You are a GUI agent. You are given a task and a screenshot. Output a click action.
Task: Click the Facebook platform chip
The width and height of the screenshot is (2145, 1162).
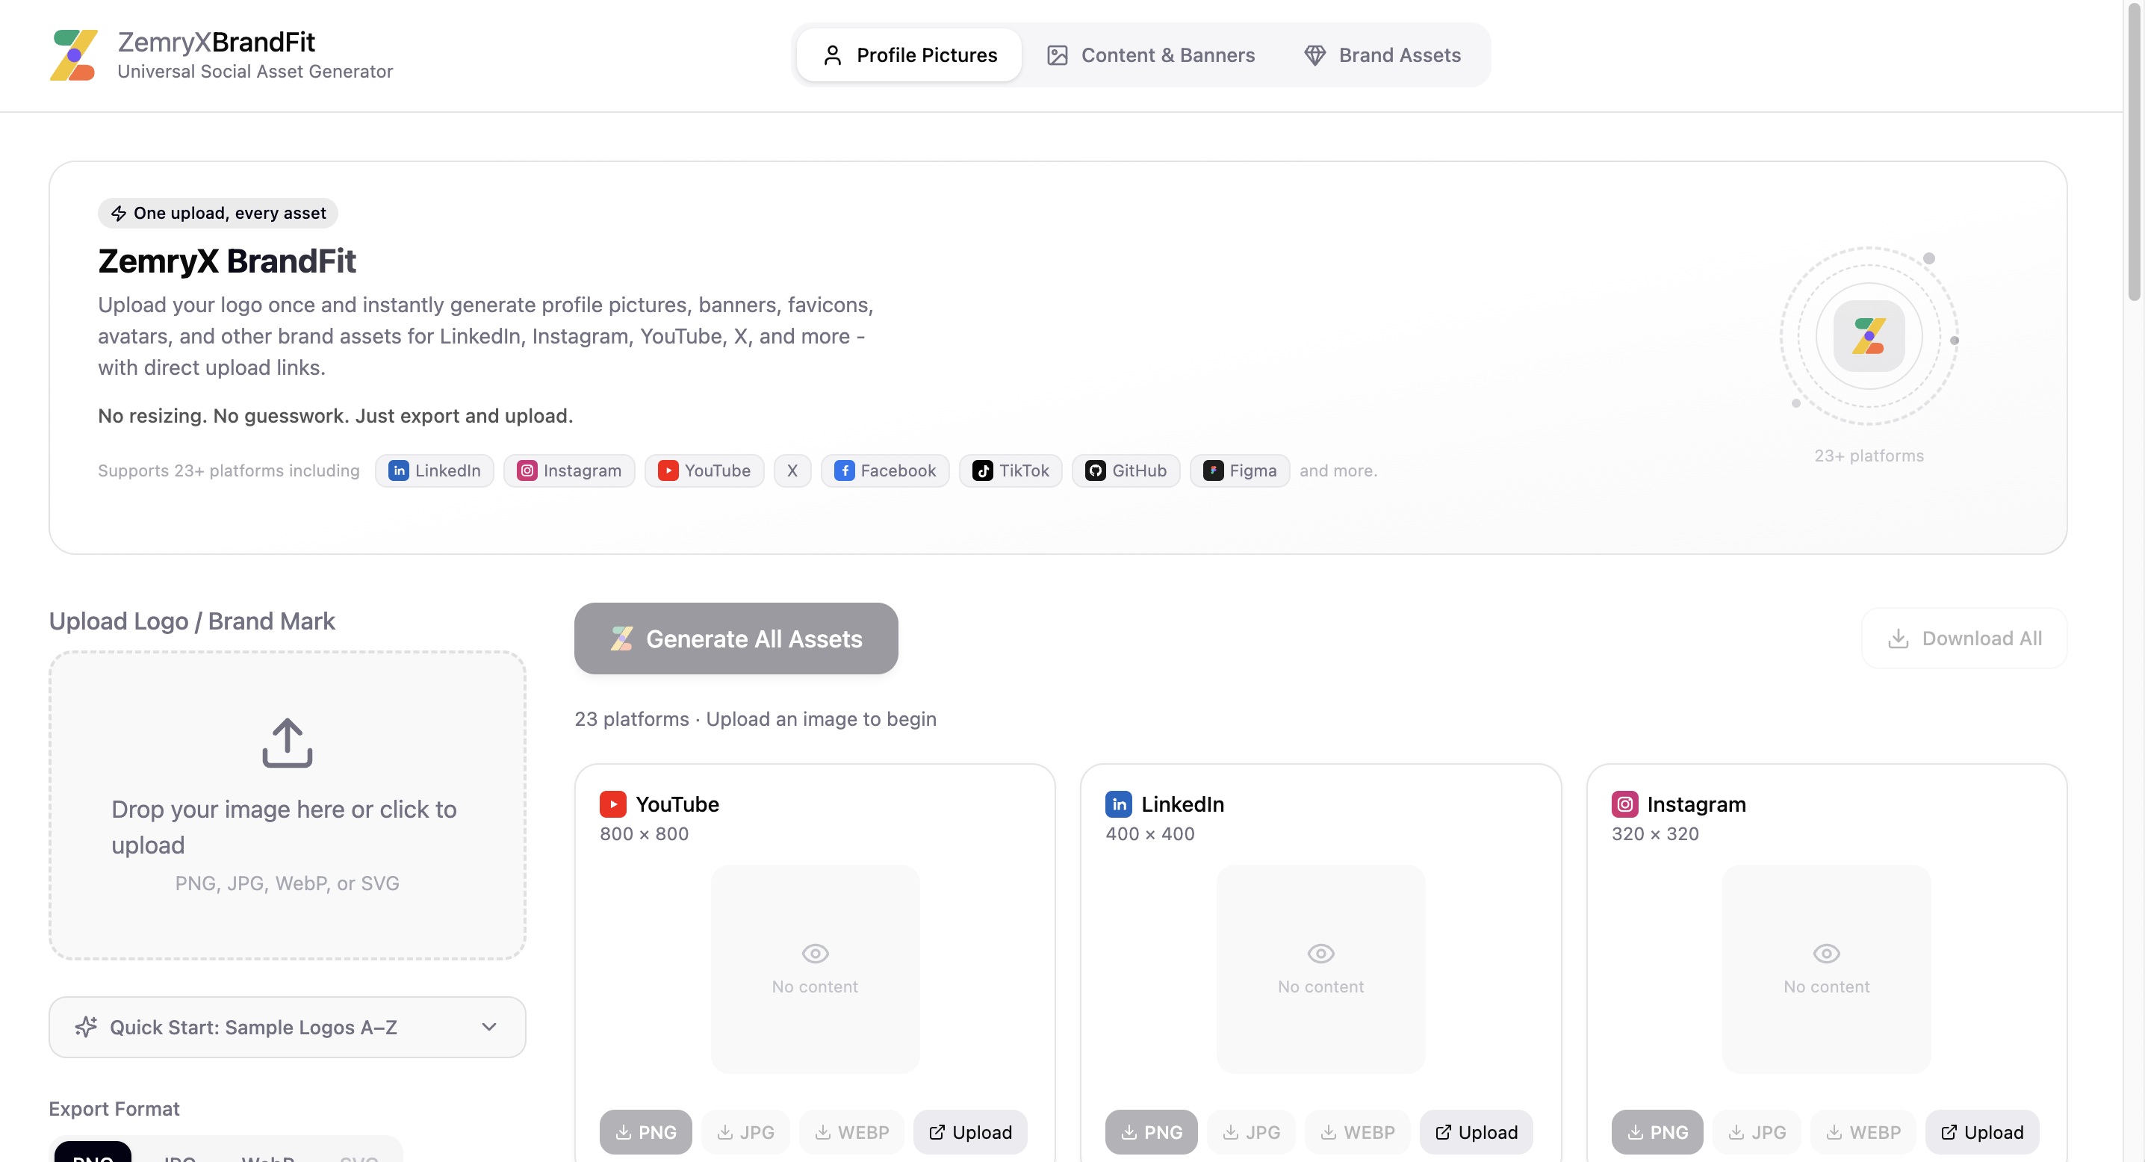tap(885, 470)
